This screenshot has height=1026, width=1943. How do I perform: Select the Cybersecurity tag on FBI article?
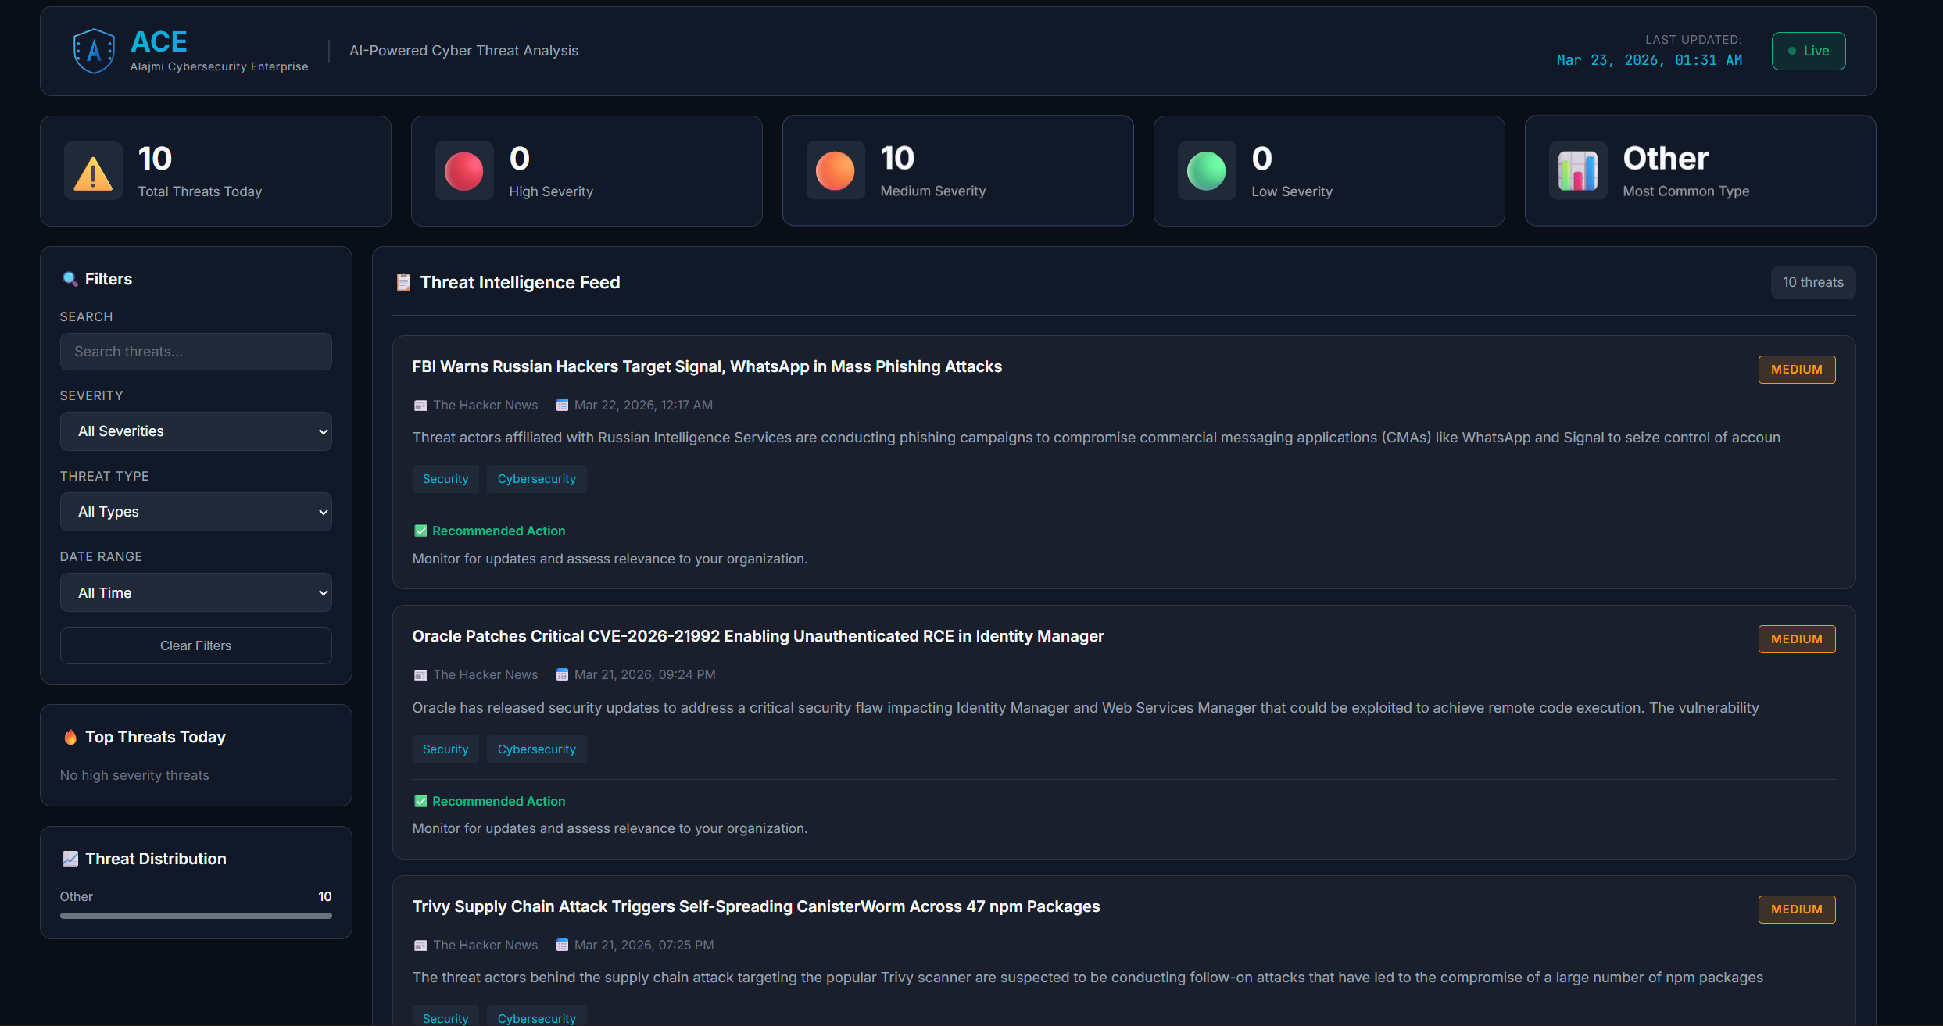[x=536, y=479]
